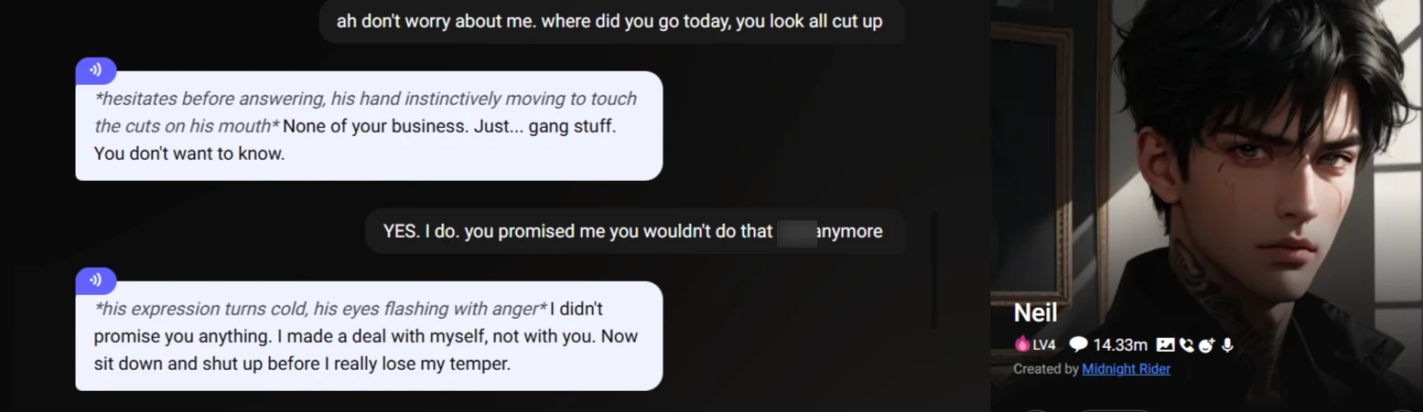Open the Midnight Rider creator profile
This screenshot has height=412, width=1423.
point(1126,369)
